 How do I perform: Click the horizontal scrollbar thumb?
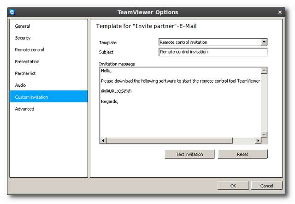click(x=169, y=141)
